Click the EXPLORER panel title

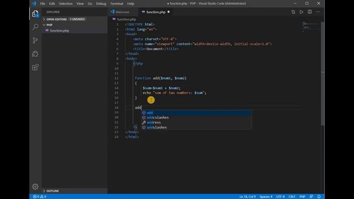coord(53,12)
